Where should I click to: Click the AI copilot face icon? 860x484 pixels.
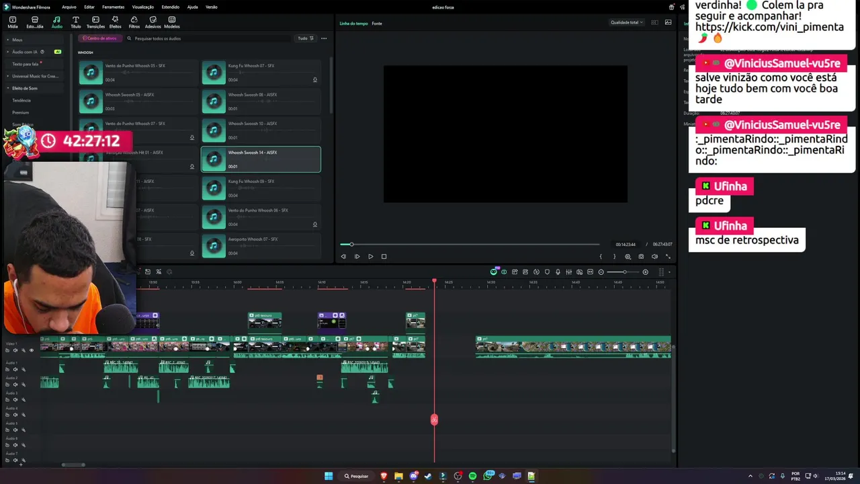tap(494, 272)
